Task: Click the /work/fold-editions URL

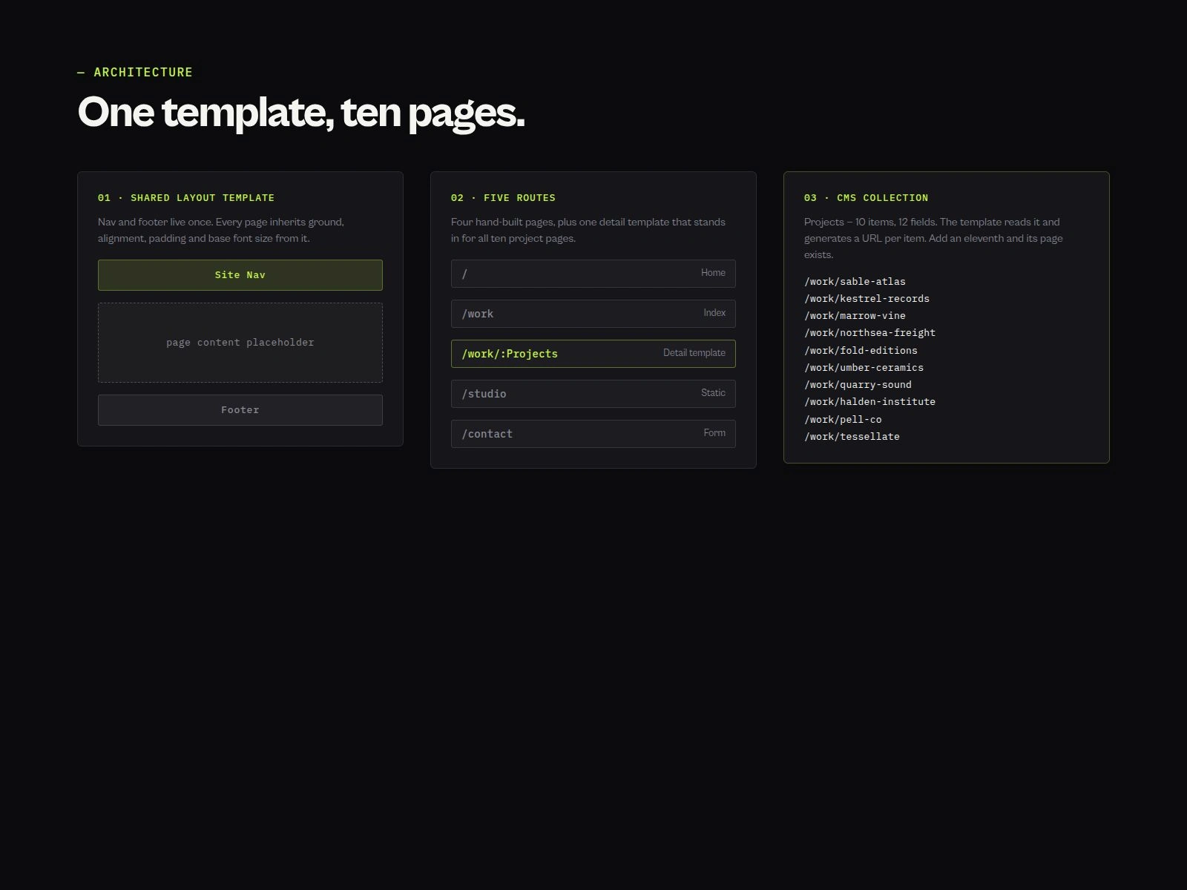Action: 861,351
